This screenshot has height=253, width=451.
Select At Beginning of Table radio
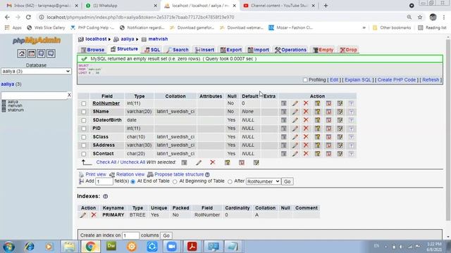pos(175,181)
